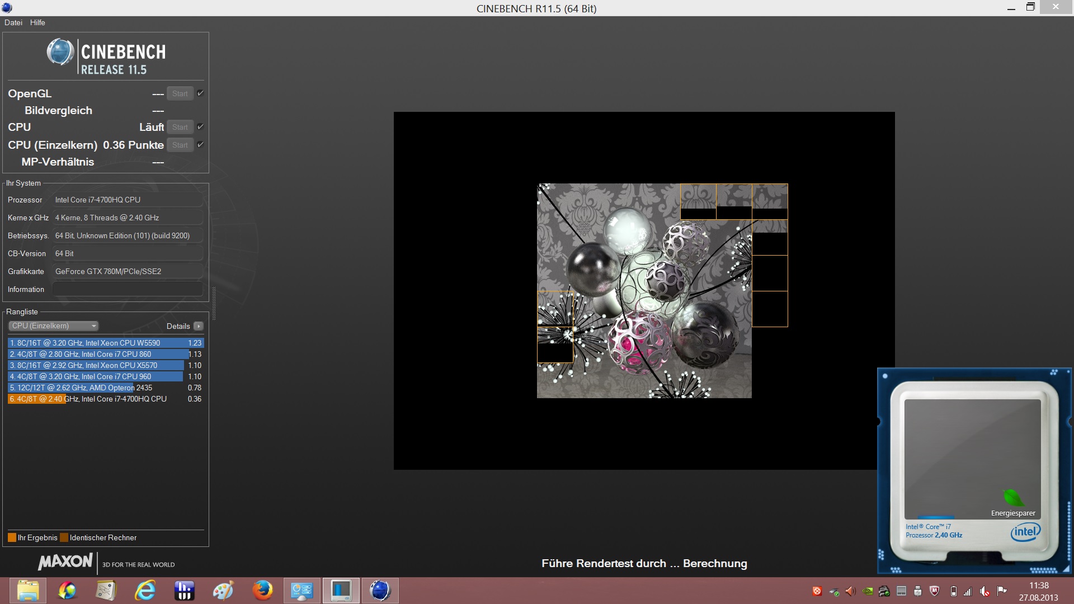Click the Cinebench logo sphere icon

[60, 52]
